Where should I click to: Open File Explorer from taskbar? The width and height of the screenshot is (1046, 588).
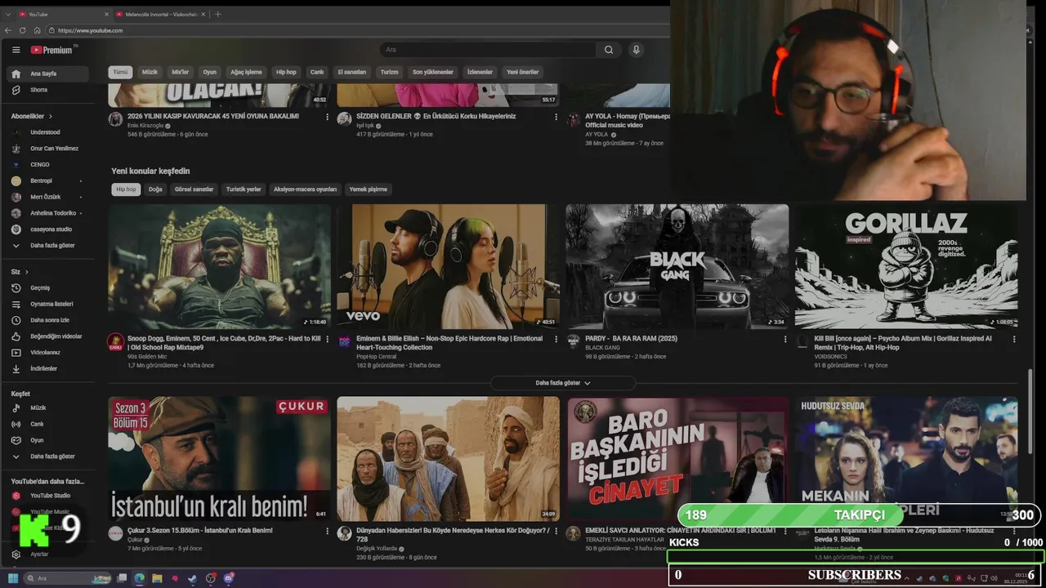157,578
